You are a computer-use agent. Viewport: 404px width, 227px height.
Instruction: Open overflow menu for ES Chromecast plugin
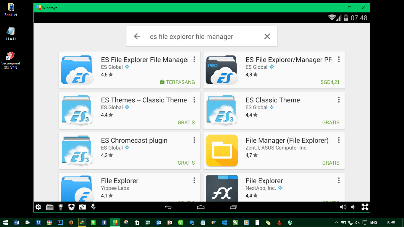(194, 140)
